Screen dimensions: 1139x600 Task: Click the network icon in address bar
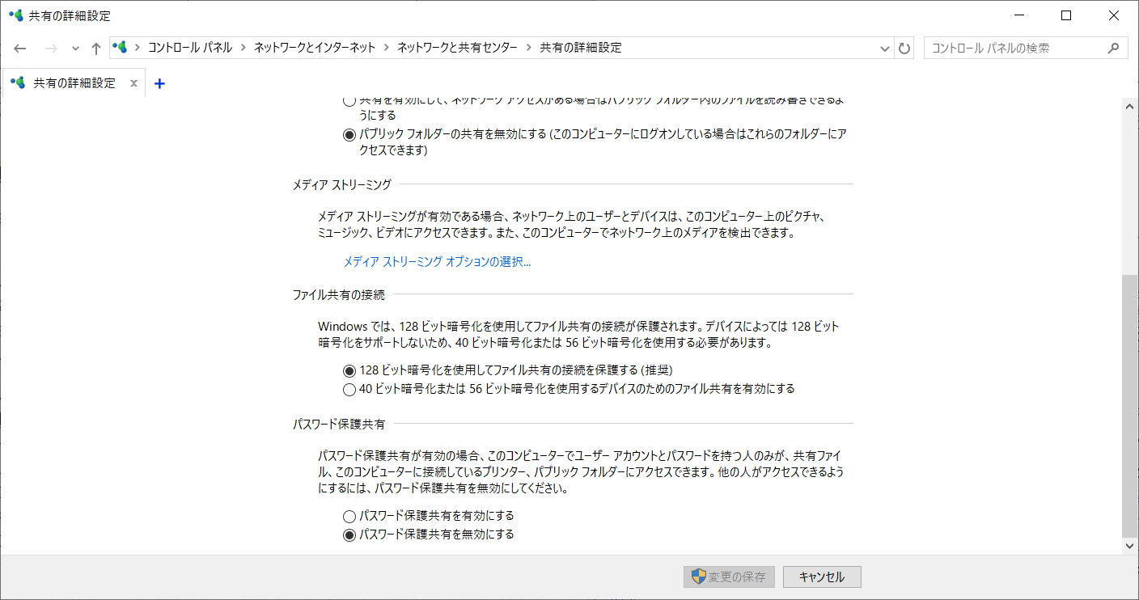point(120,48)
